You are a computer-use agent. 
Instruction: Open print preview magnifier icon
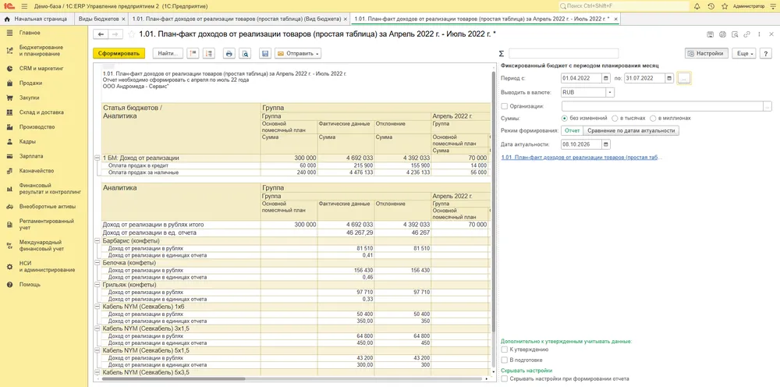coord(244,53)
